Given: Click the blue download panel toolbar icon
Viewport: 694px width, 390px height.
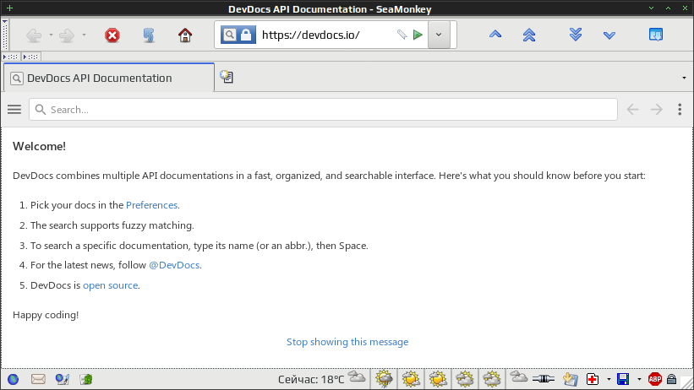Looking at the screenshot, I should pos(656,35).
